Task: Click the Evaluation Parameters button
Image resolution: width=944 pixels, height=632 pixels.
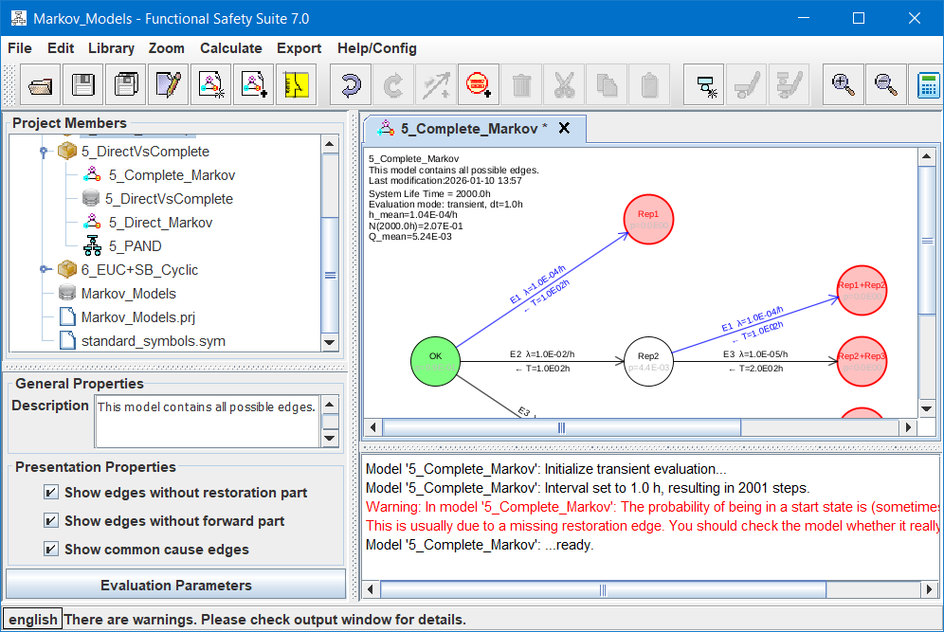Action: click(176, 586)
